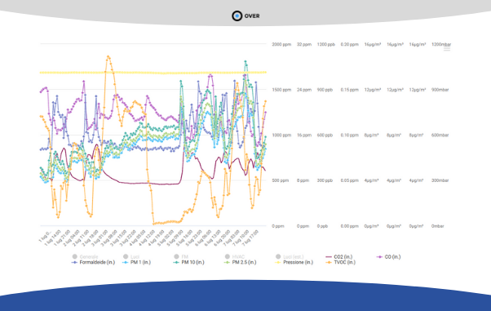The width and height of the screenshot is (491, 311).
Task: Click the 900 ppb axis label
Action: coord(325,90)
